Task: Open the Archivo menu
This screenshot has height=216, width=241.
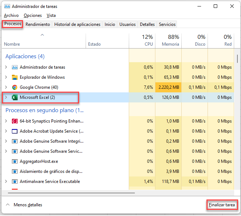Action: pyautogui.click(x=12, y=15)
